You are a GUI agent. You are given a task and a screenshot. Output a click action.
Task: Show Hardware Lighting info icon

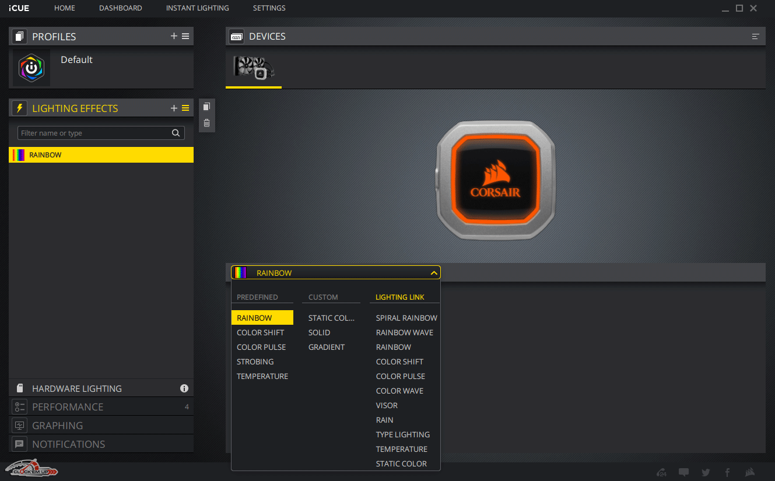tap(184, 388)
